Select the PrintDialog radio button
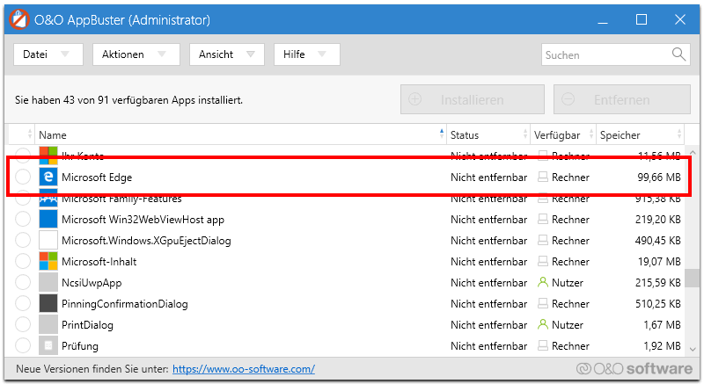The image size is (704, 384). (23, 324)
